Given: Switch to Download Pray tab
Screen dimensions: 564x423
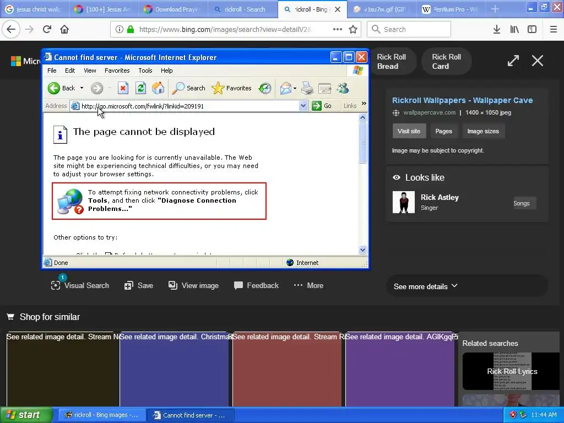Looking at the screenshot, I should click(x=173, y=9).
